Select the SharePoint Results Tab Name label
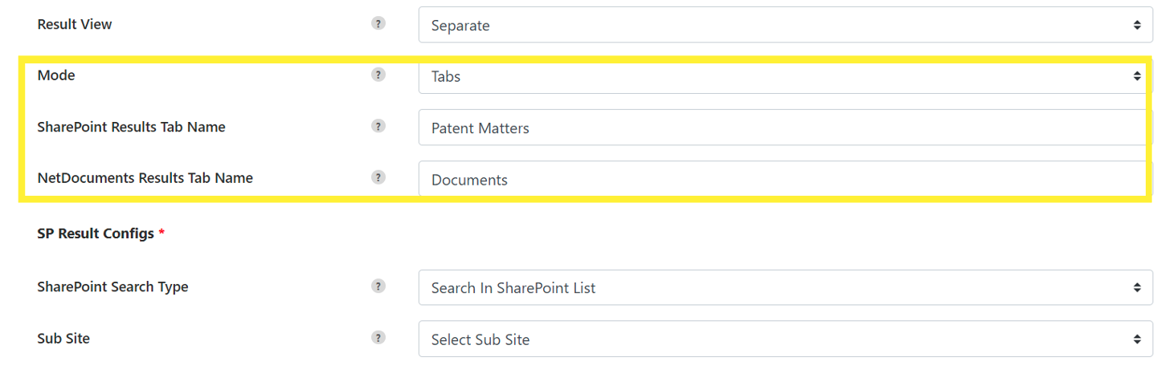Screen dimensions: 1161x386 click(x=131, y=127)
